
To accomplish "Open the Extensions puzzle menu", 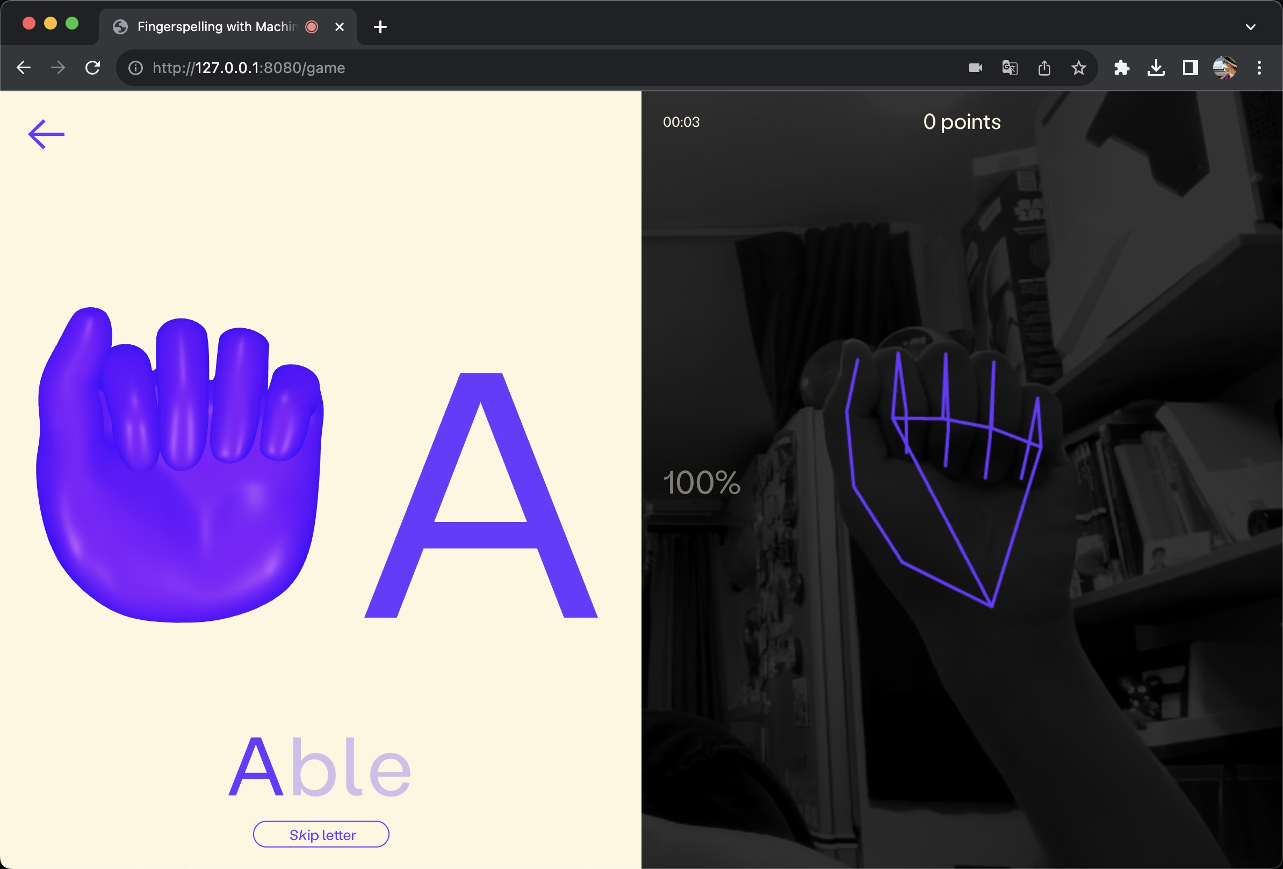I will [1121, 68].
